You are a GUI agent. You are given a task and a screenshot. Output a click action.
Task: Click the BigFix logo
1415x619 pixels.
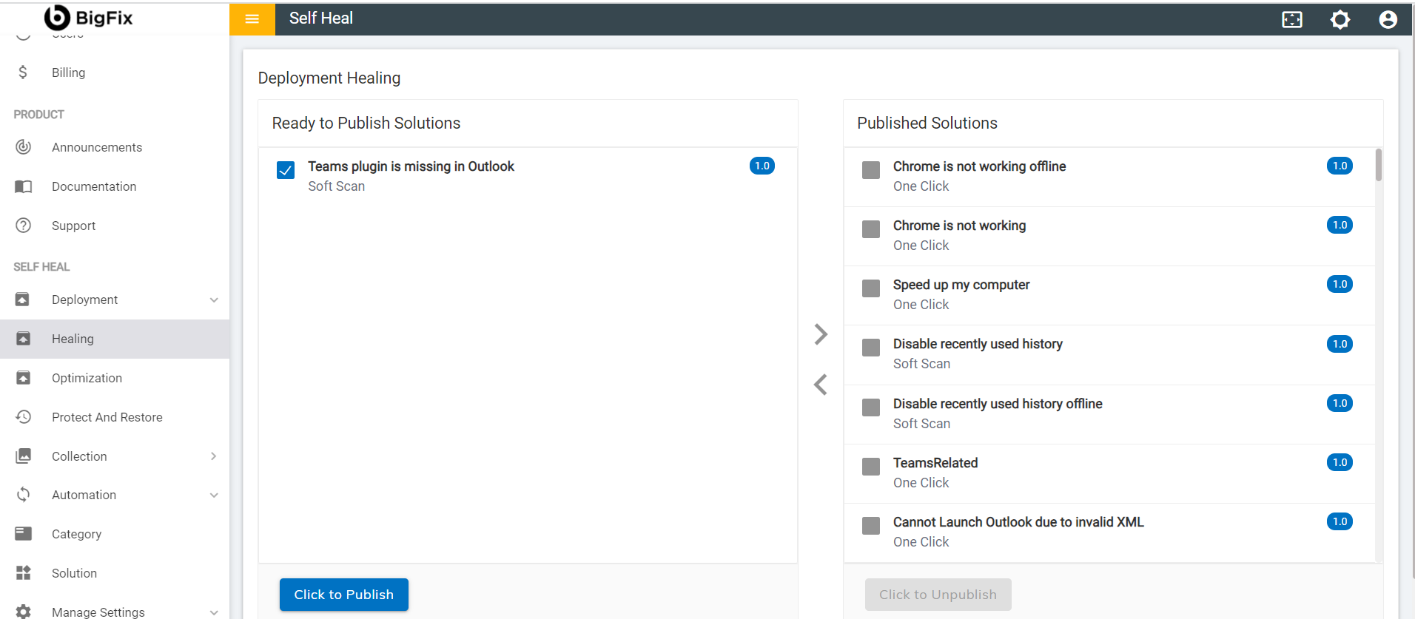coord(89,18)
